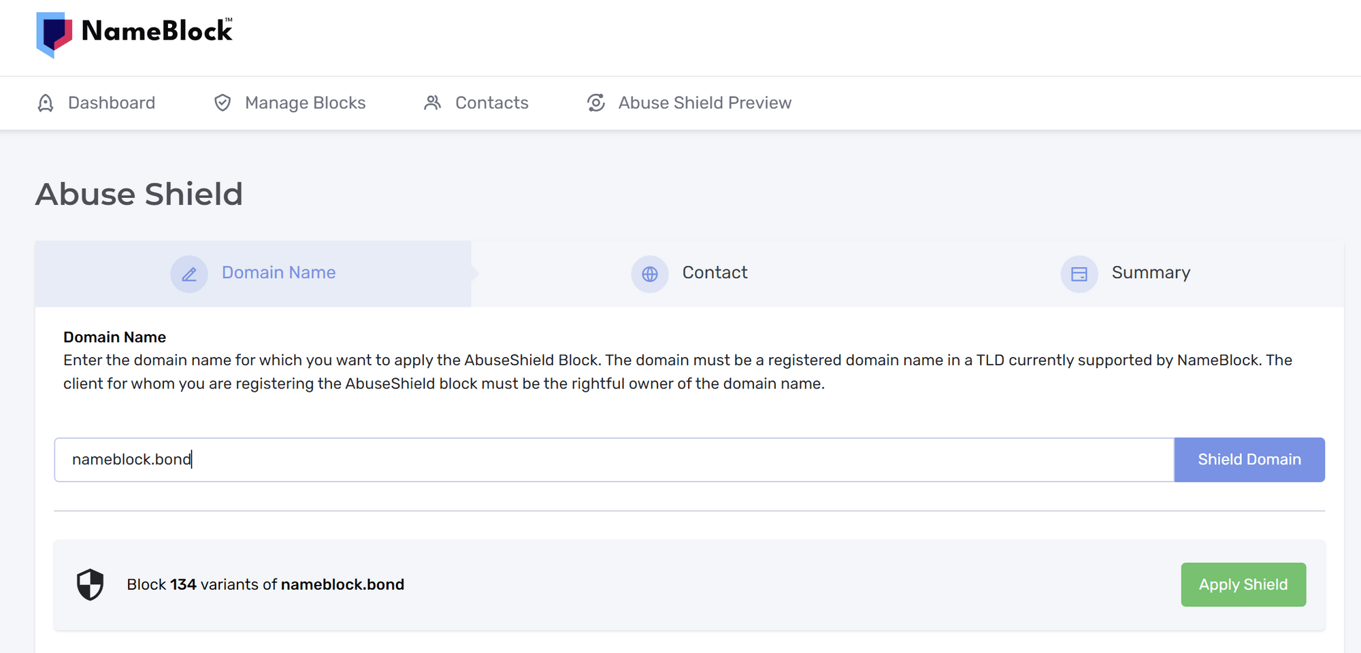Viewport: 1361px width, 653px height.
Task: Click the domain name instructions paragraph
Action: click(678, 372)
